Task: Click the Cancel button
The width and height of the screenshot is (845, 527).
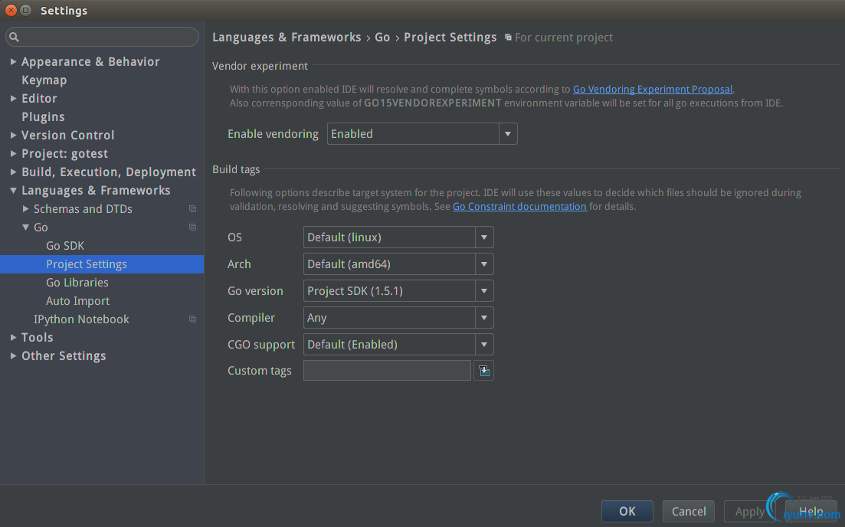Action: pyautogui.click(x=689, y=511)
